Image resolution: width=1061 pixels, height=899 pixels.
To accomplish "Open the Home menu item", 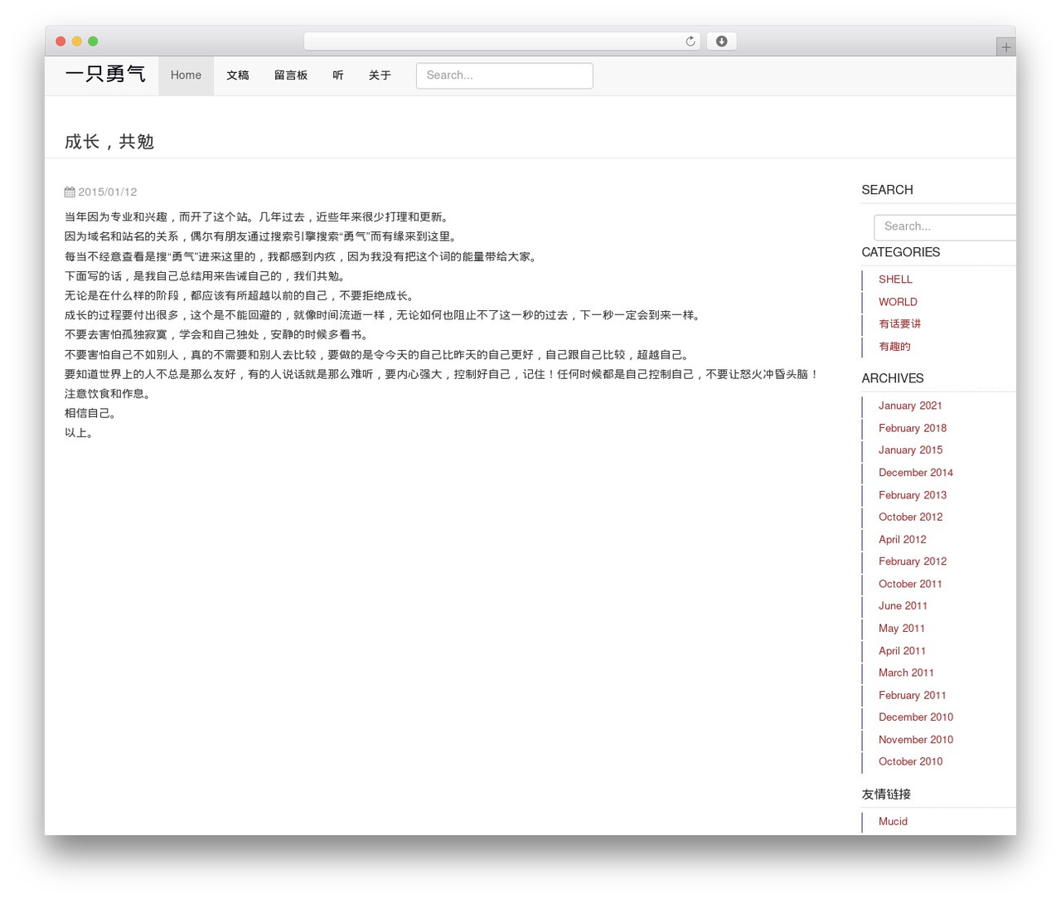I will click(x=186, y=75).
